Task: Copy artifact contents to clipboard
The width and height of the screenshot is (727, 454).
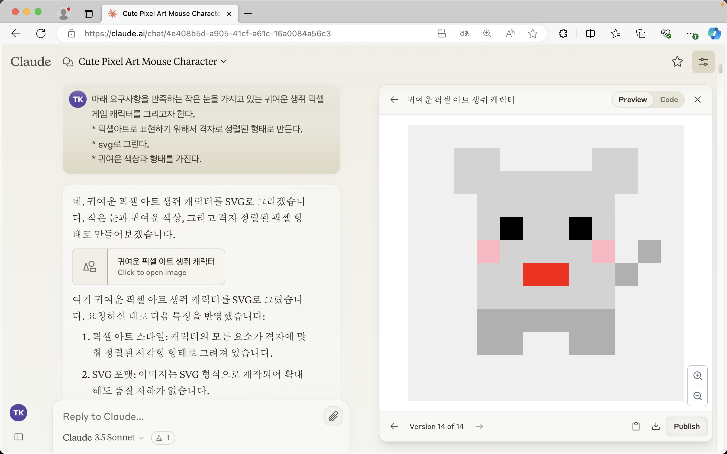Action: coord(636,426)
